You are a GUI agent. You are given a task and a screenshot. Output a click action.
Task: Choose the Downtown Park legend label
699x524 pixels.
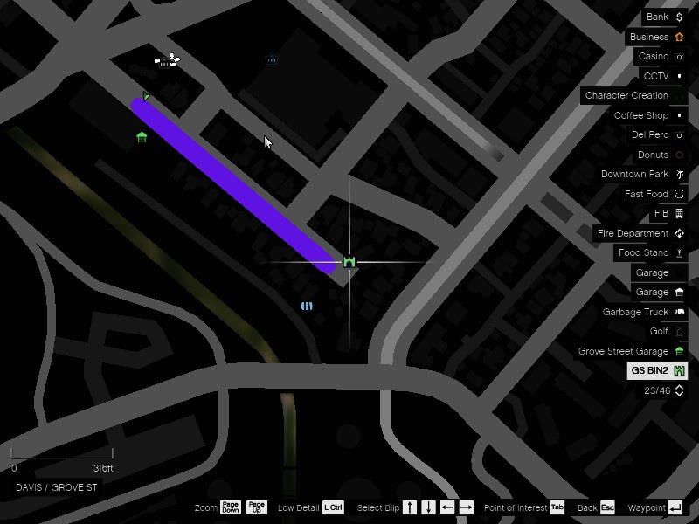(634, 174)
